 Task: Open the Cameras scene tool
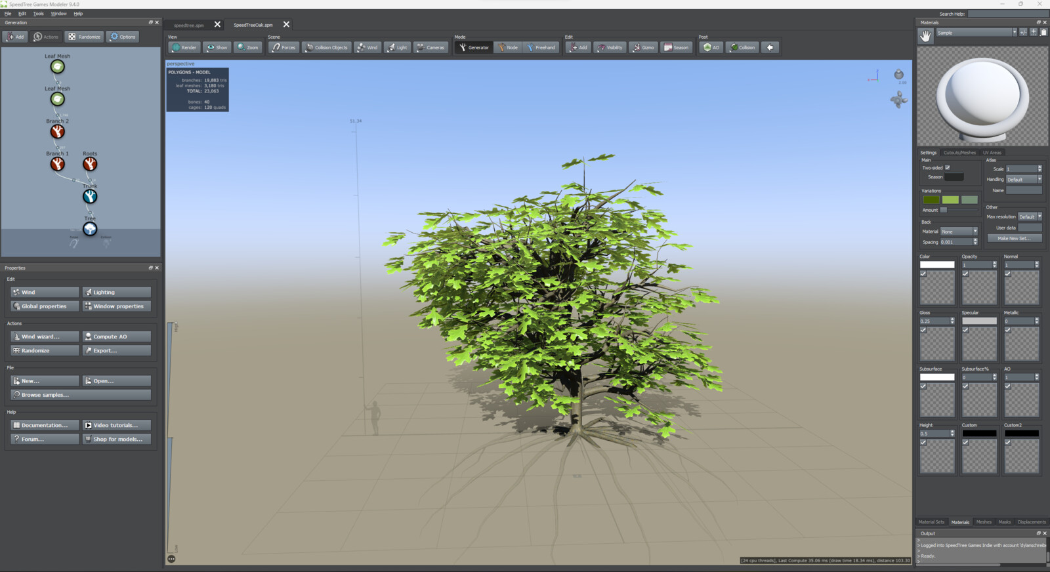click(x=430, y=47)
